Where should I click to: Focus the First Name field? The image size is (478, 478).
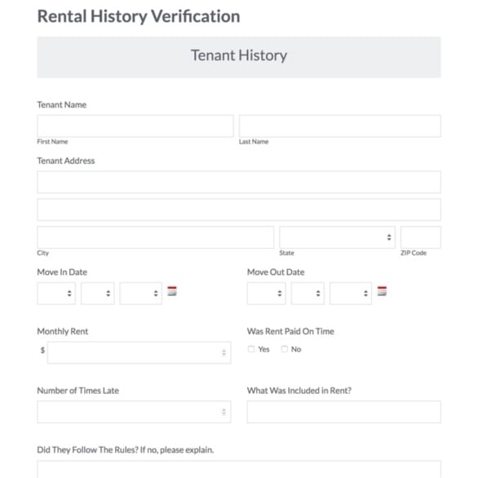[135, 126]
